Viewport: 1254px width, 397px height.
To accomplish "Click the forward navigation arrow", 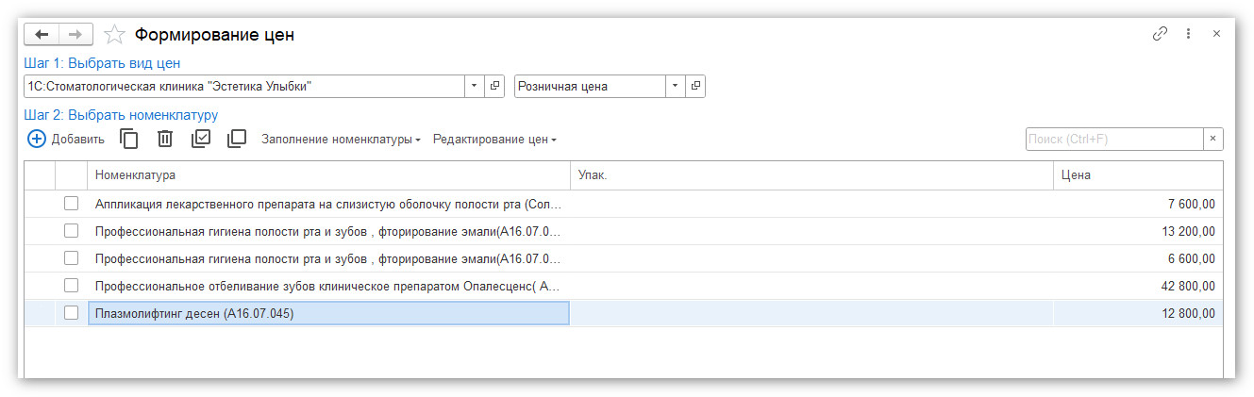I will pyautogui.click(x=76, y=35).
